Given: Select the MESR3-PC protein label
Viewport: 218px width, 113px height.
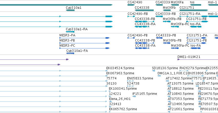Looking at the screenshot, I should tap(67, 46).
